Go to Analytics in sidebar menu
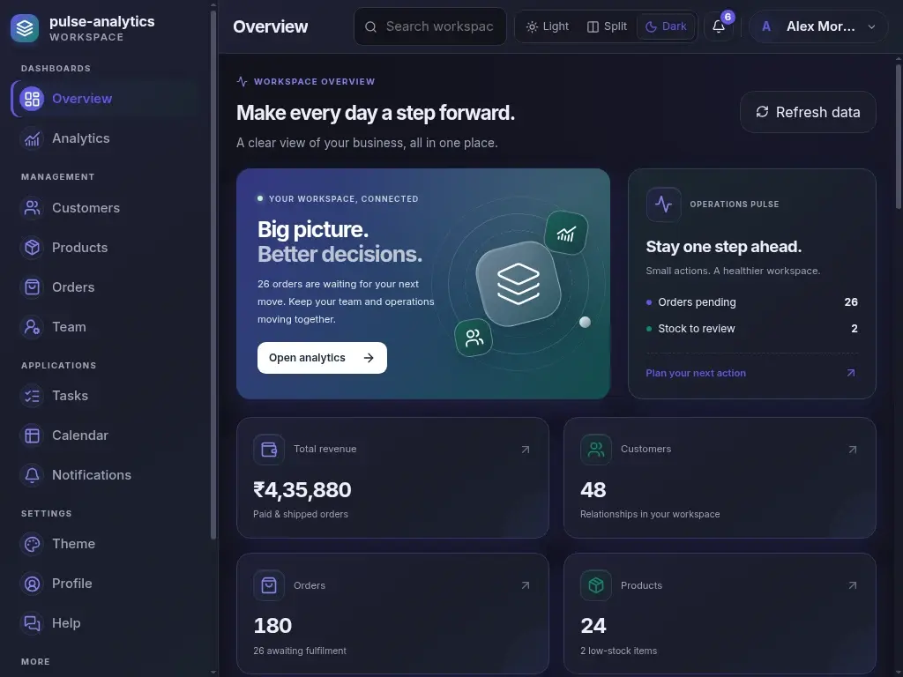Image resolution: width=903 pixels, height=677 pixels. (80, 138)
